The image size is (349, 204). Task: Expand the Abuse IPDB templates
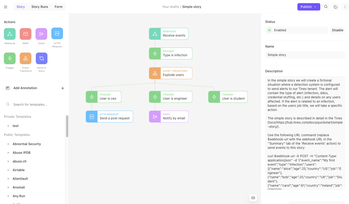pyautogui.click(x=8, y=153)
